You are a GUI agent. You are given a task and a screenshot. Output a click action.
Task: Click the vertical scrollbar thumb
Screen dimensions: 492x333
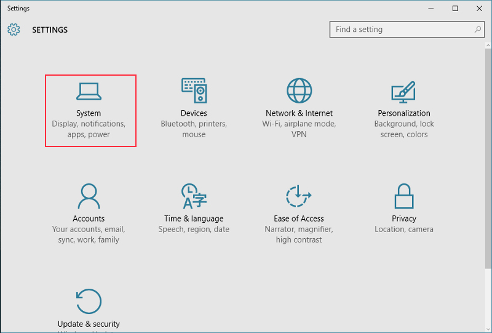[488, 159]
